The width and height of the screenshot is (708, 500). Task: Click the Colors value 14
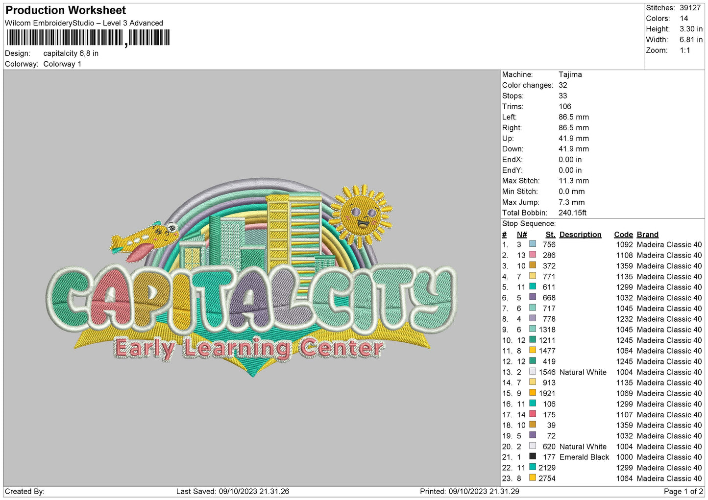point(684,19)
